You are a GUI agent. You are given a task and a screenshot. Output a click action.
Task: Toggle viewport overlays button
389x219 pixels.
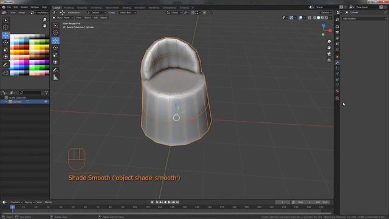tap(300, 18)
